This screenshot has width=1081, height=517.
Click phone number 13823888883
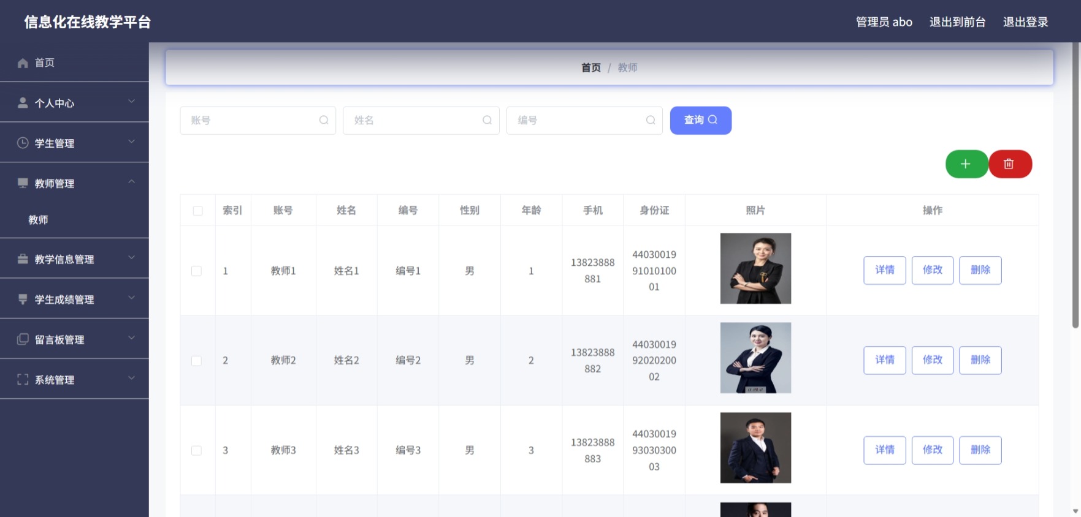593,450
